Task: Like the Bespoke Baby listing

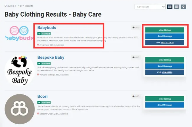Action: [x=136, y=57]
